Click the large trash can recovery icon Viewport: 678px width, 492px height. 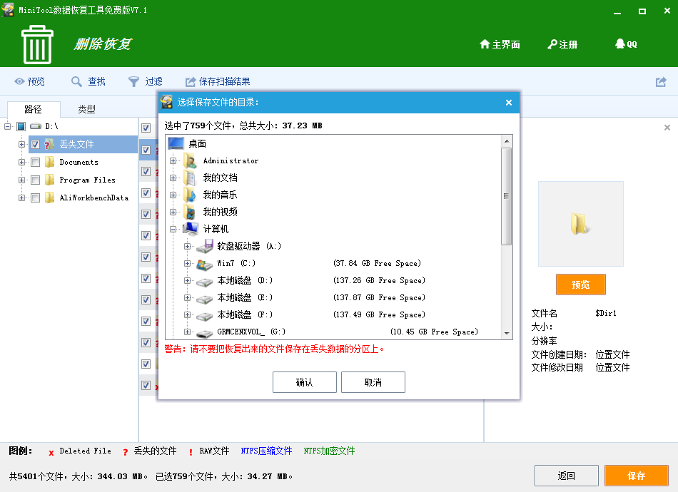37,44
